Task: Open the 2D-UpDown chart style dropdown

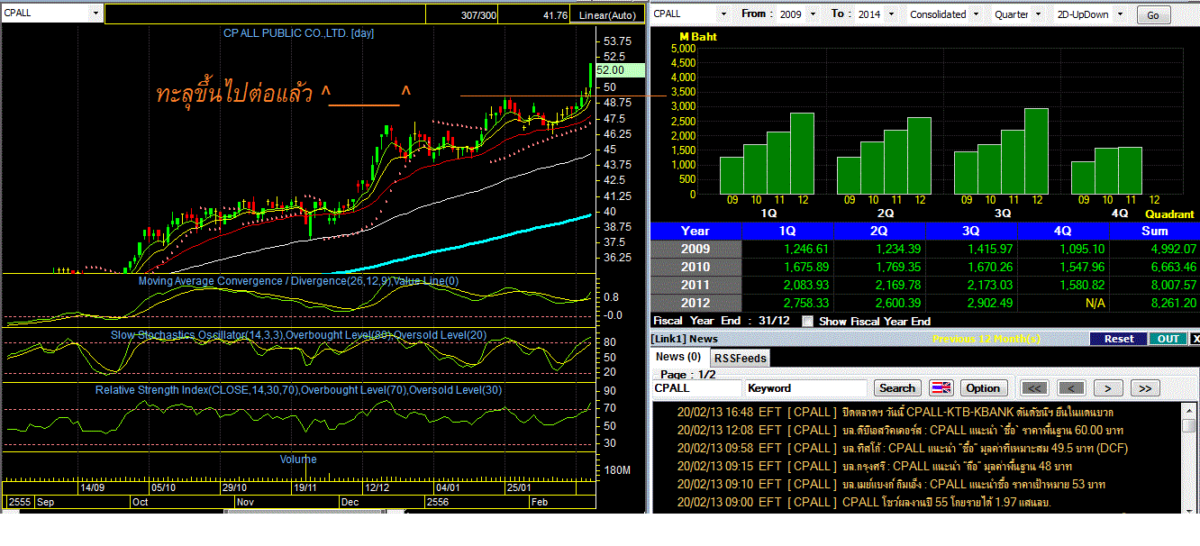Action: coord(1120,14)
